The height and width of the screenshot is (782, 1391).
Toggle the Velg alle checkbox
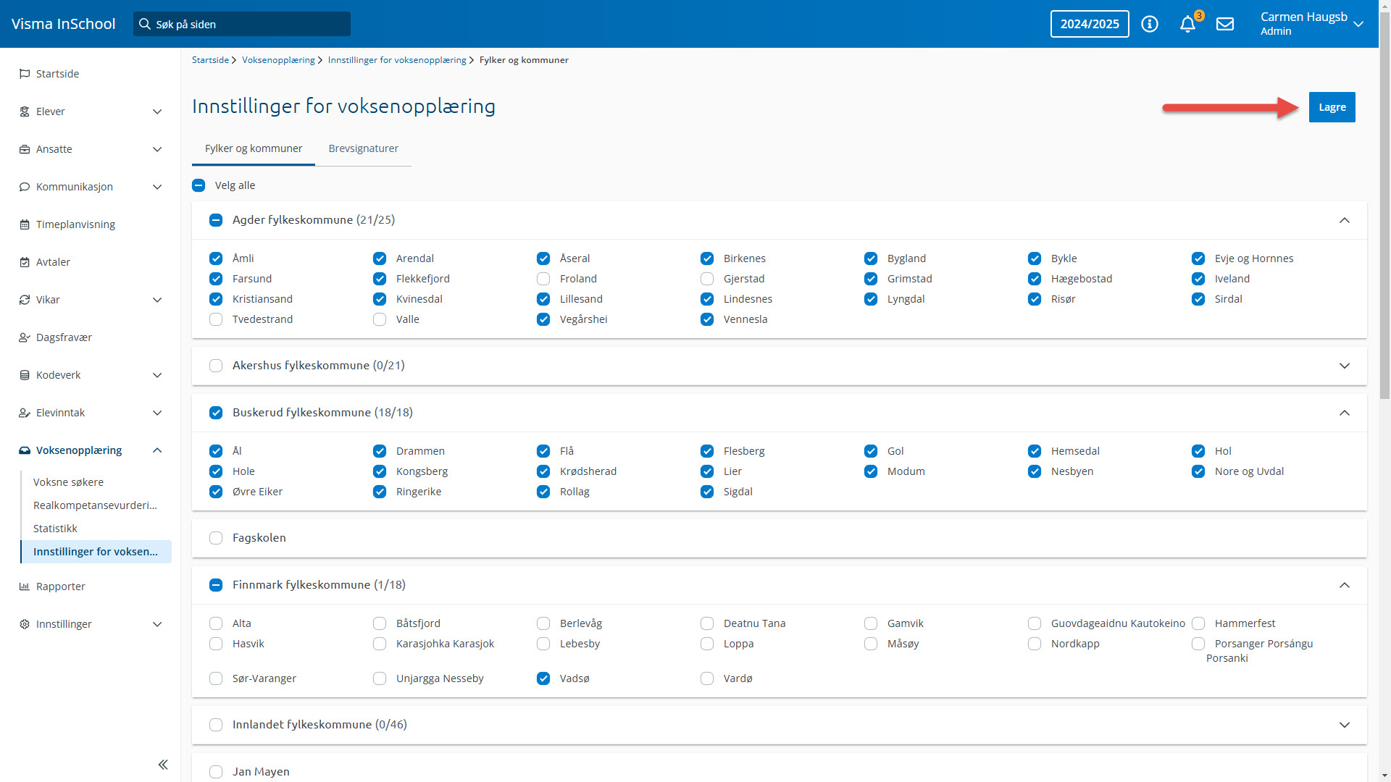[199, 185]
